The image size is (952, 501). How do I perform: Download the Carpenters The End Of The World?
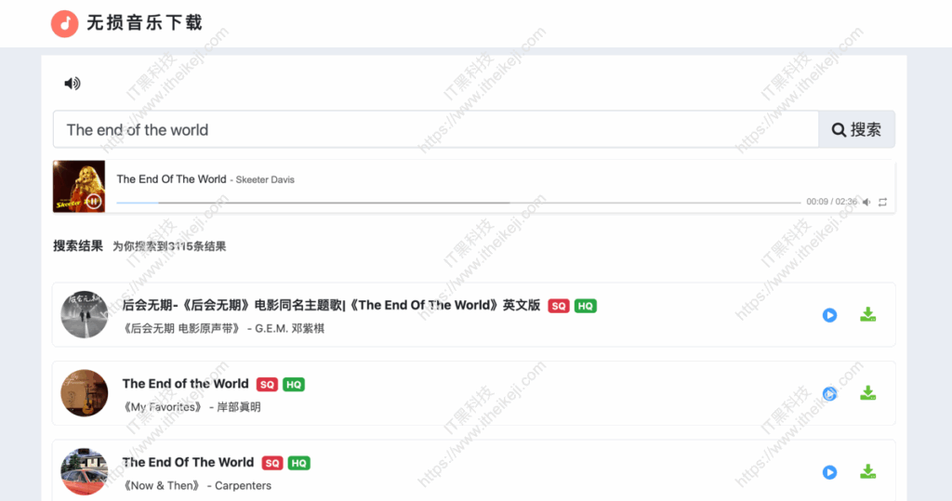tap(868, 472)
